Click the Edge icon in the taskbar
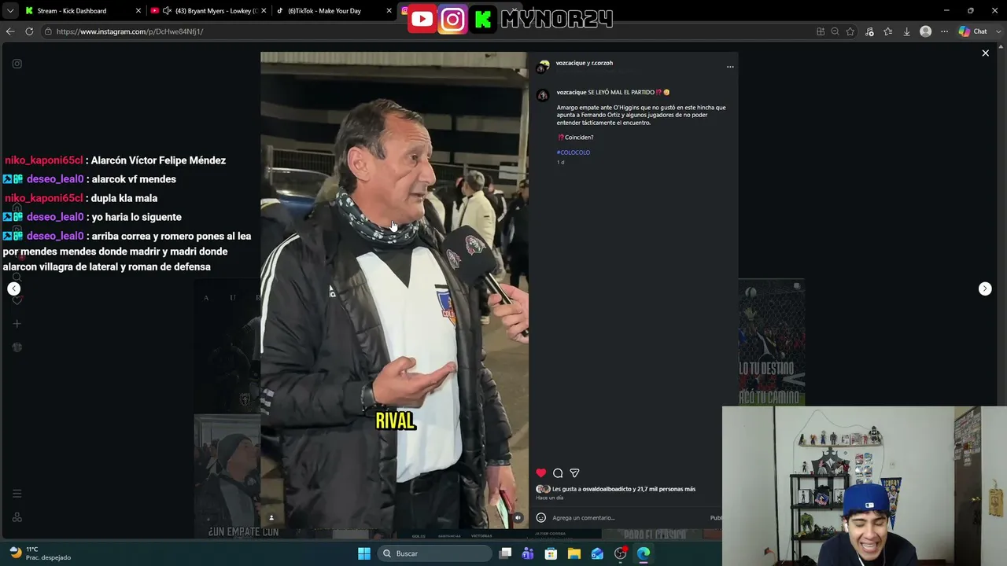 coord(644,553)
